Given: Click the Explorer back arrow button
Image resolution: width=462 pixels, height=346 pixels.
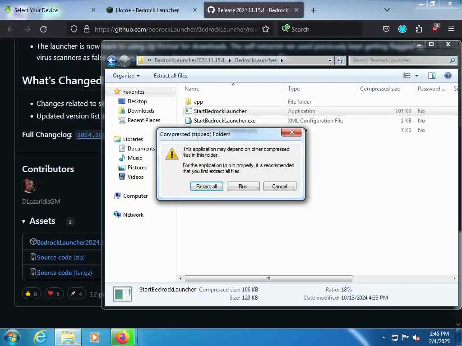Looking at the screenshot, I should [112, 60].
